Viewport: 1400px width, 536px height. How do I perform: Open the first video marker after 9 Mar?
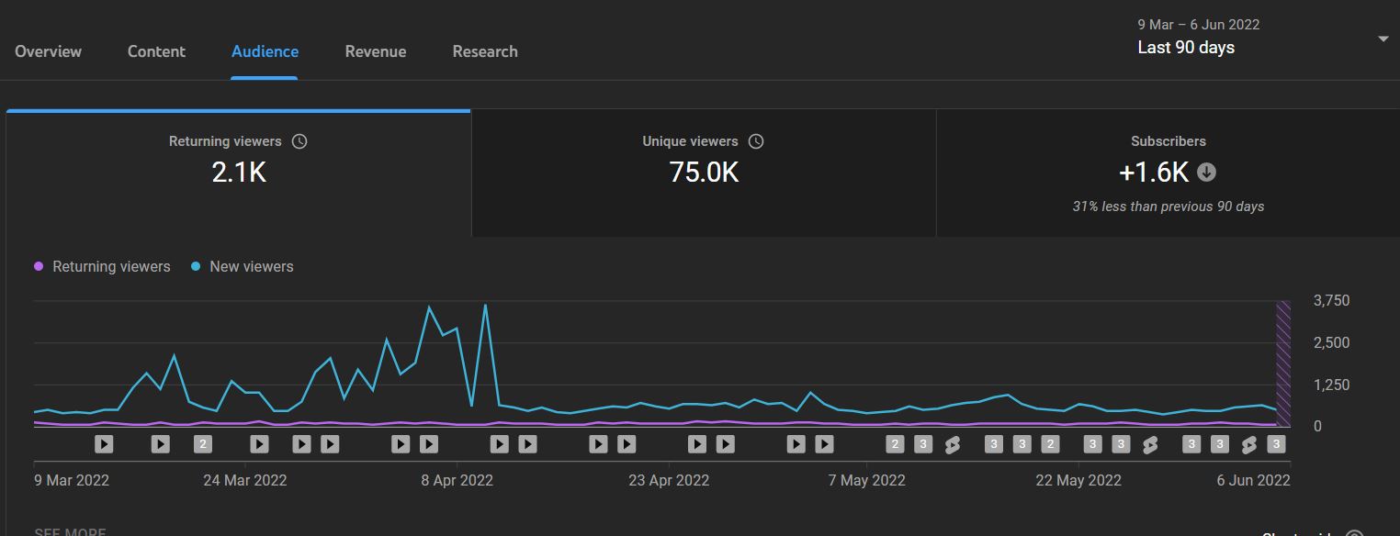[x=104, y=444]
